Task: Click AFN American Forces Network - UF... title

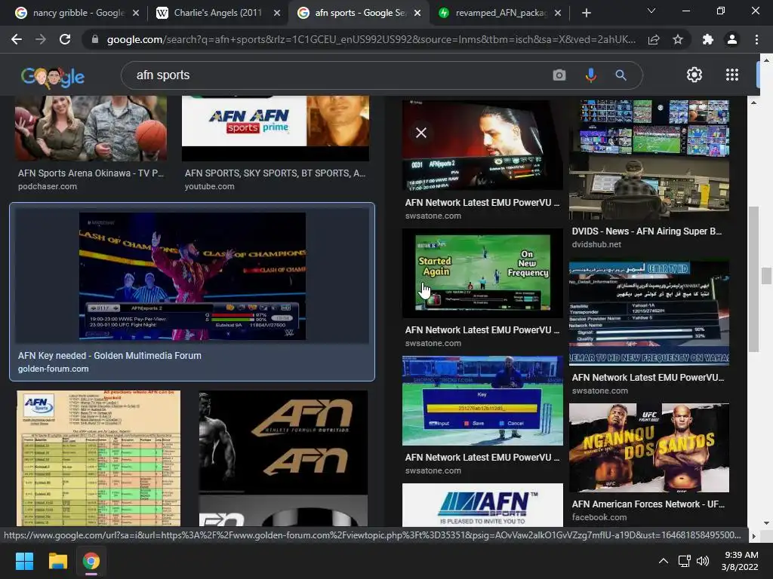Action: pyautogui.click(x=648, y=504)
